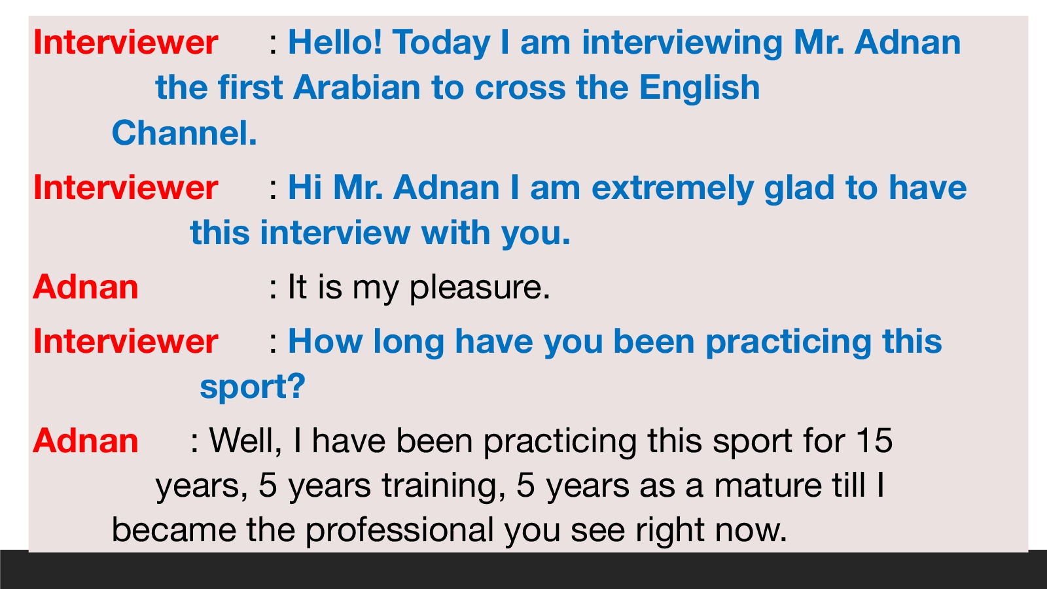
Task: Click the Adnan label before "It is my pleasure"
Action: 86,288
